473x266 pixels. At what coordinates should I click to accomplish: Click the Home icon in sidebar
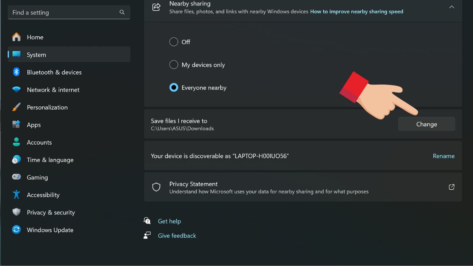[17, 37]
